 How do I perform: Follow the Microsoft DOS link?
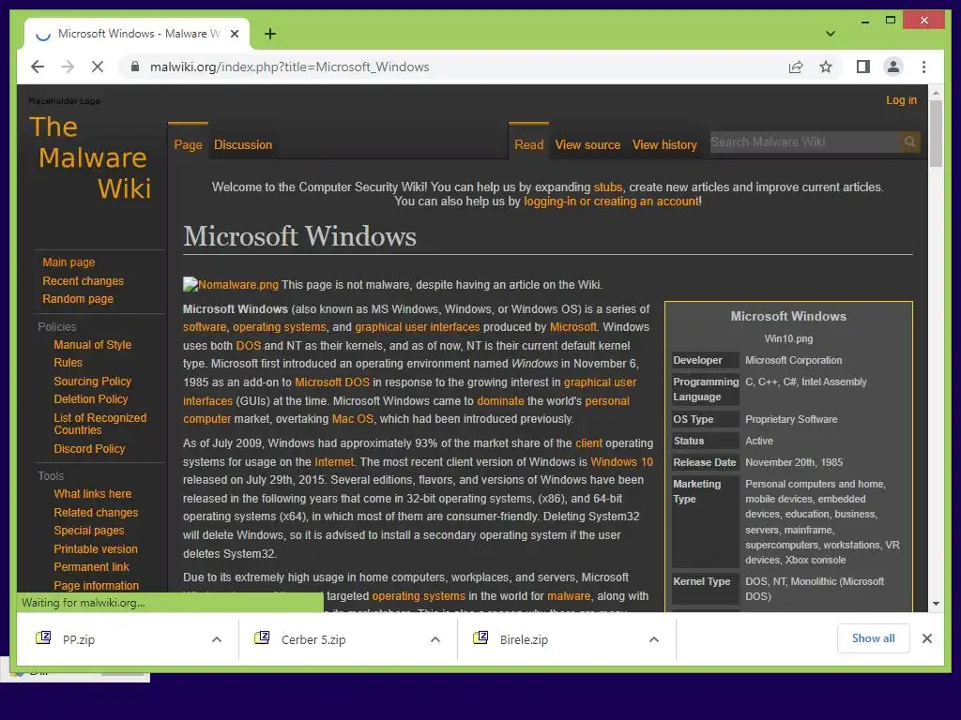(332, 382)
